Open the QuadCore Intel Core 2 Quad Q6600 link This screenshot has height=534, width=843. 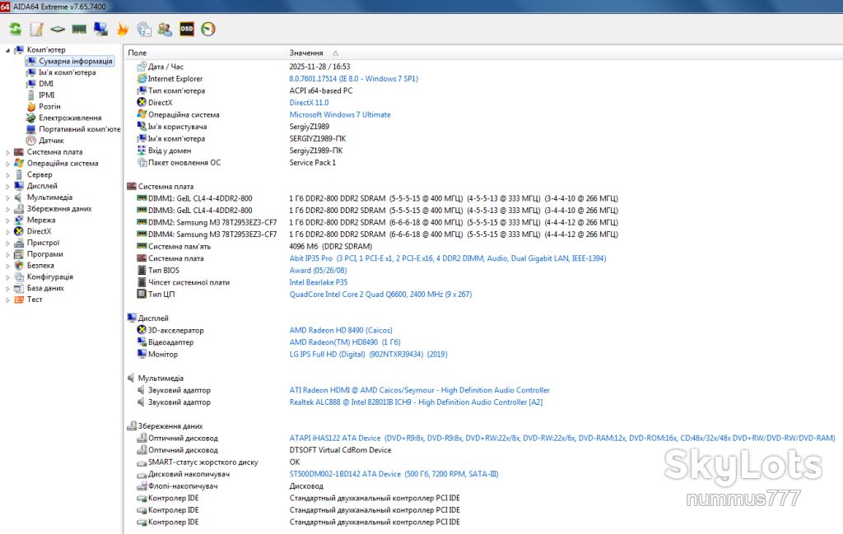coord(380,295)
